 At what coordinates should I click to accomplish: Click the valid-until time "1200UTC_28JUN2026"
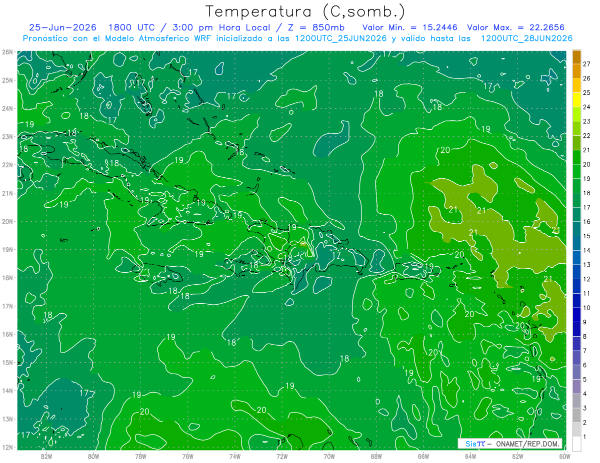[x=526, y=38]
